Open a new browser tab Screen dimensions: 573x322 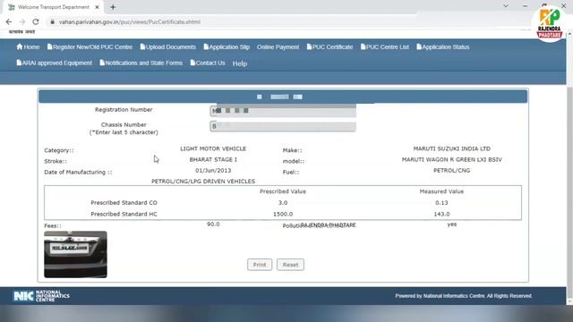[113, 7]
